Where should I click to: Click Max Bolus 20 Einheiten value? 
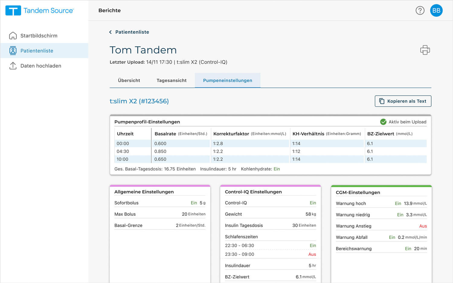pos(194,214)
